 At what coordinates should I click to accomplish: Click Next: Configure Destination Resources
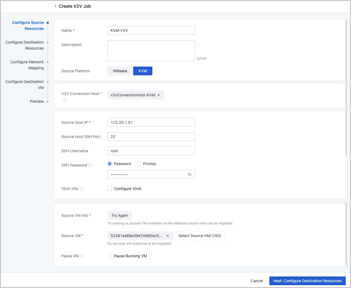307,281
